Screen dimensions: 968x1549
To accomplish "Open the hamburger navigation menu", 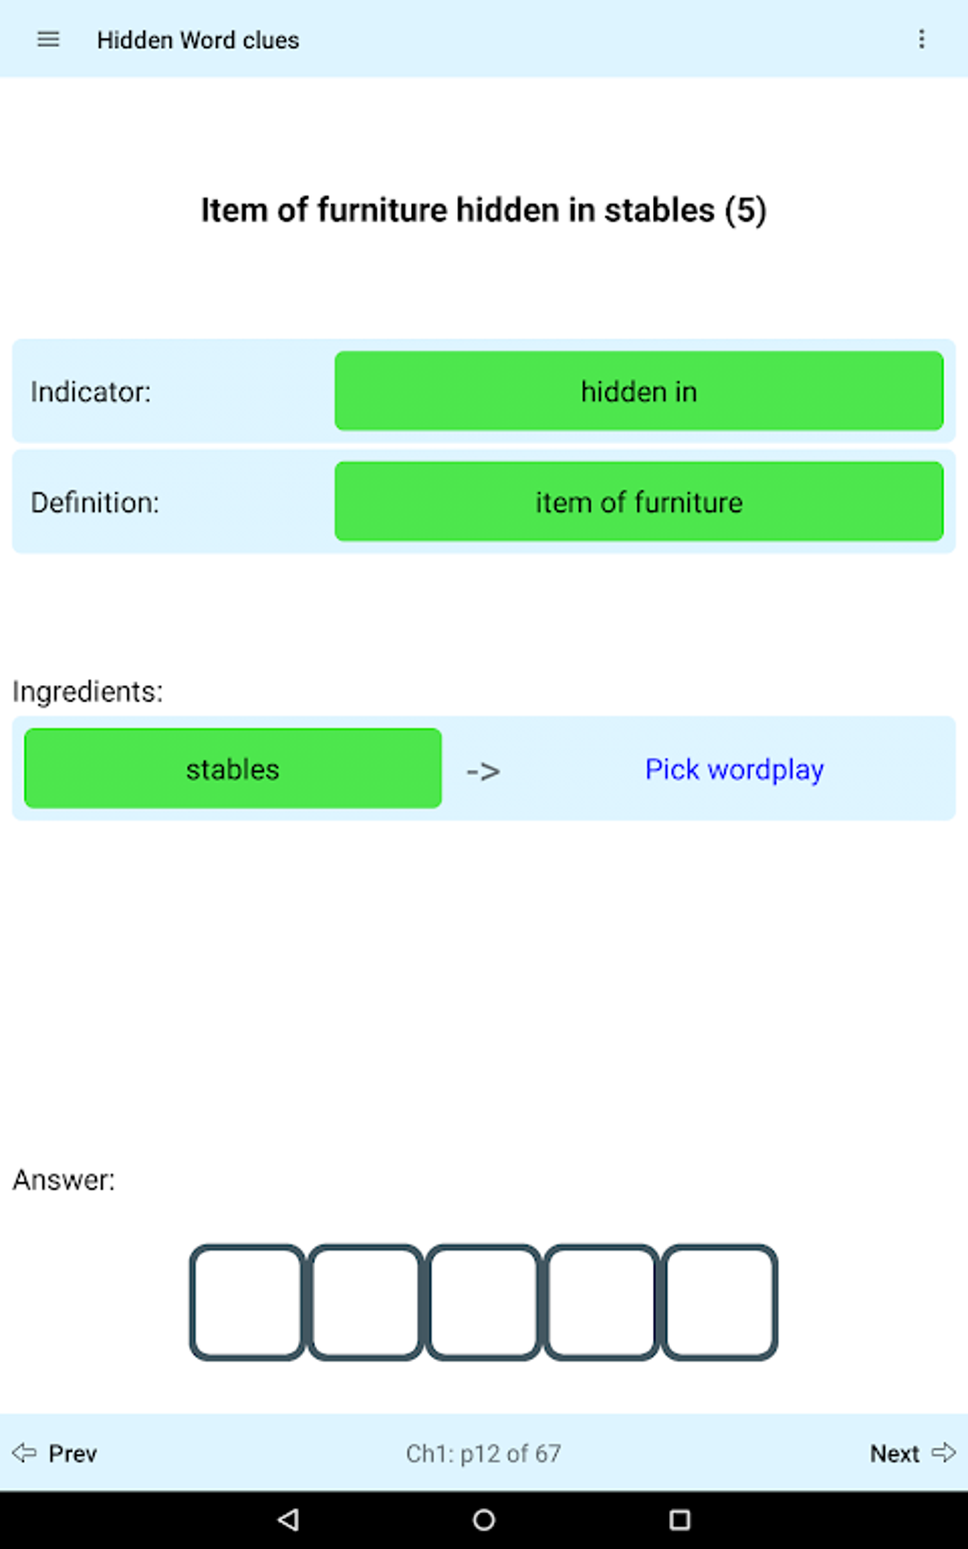I will (x=47, y=40).
